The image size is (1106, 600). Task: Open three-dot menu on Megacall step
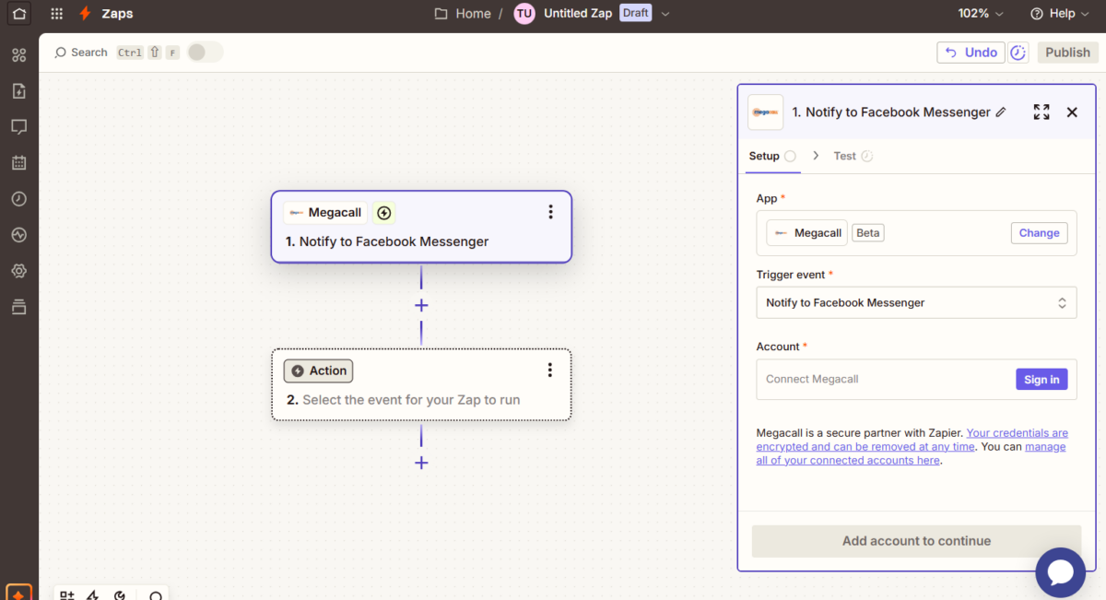point(550,212)
